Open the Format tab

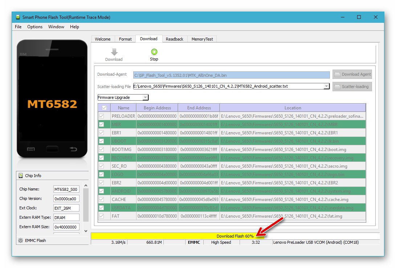125,39
